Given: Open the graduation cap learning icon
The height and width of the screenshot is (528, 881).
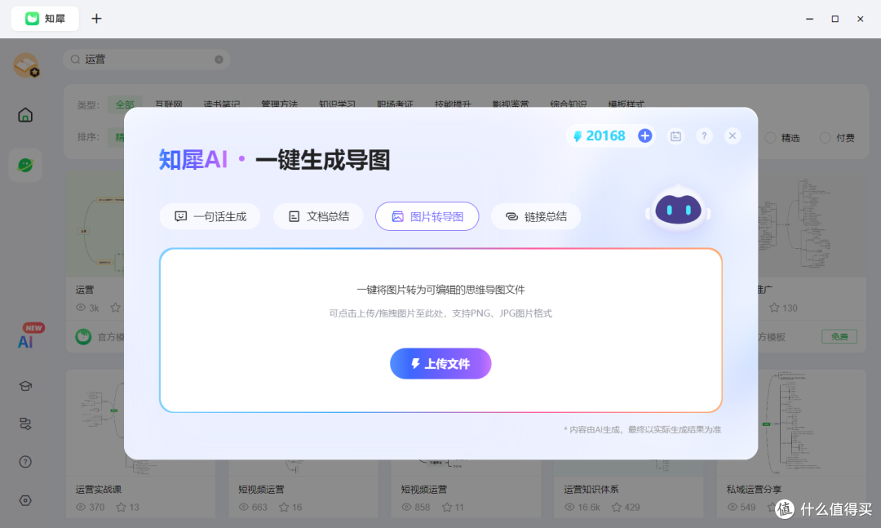Looking at the screenshot, I should pyautogui.click(x=25, y=386).
